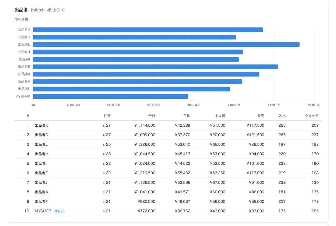Click the 出品者 section heading
This screenshot has width=336, height=226.
(21, 10)
